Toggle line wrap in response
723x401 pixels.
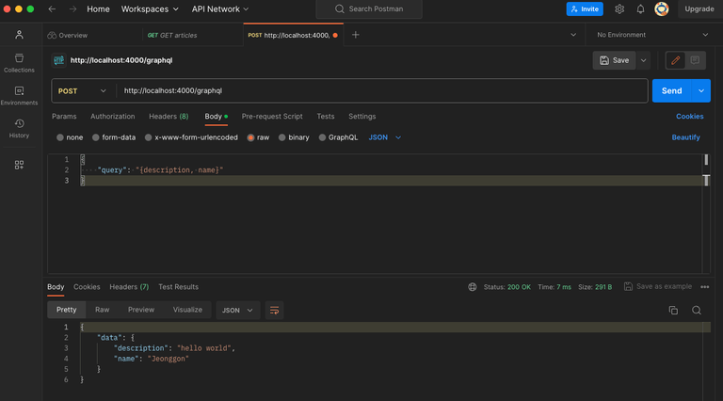point(274,311)
